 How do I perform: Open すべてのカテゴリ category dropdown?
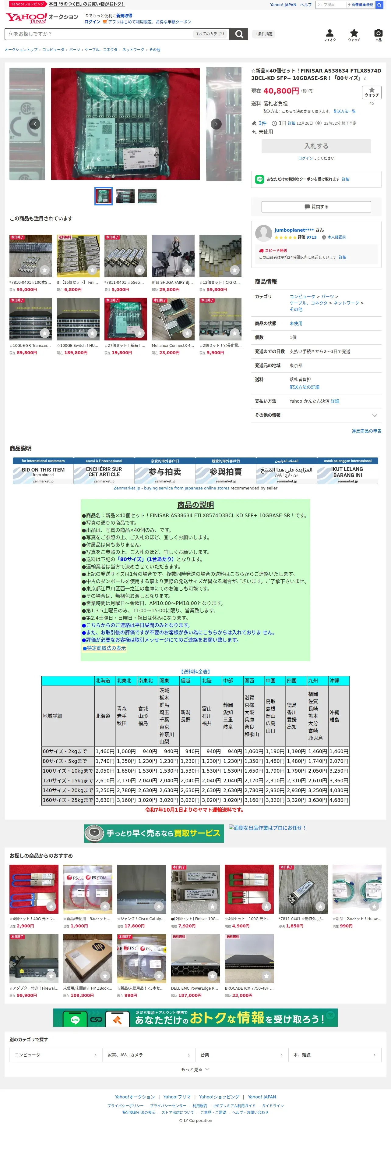point(210,34)
